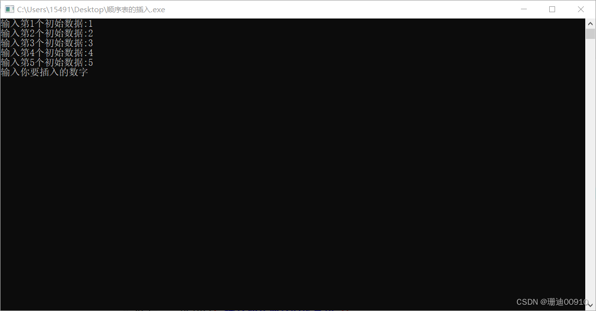Image resolution: width=596 pixels, height=311 pixels.
Task: Click the scrollbar up arrow
Action: 590,23
